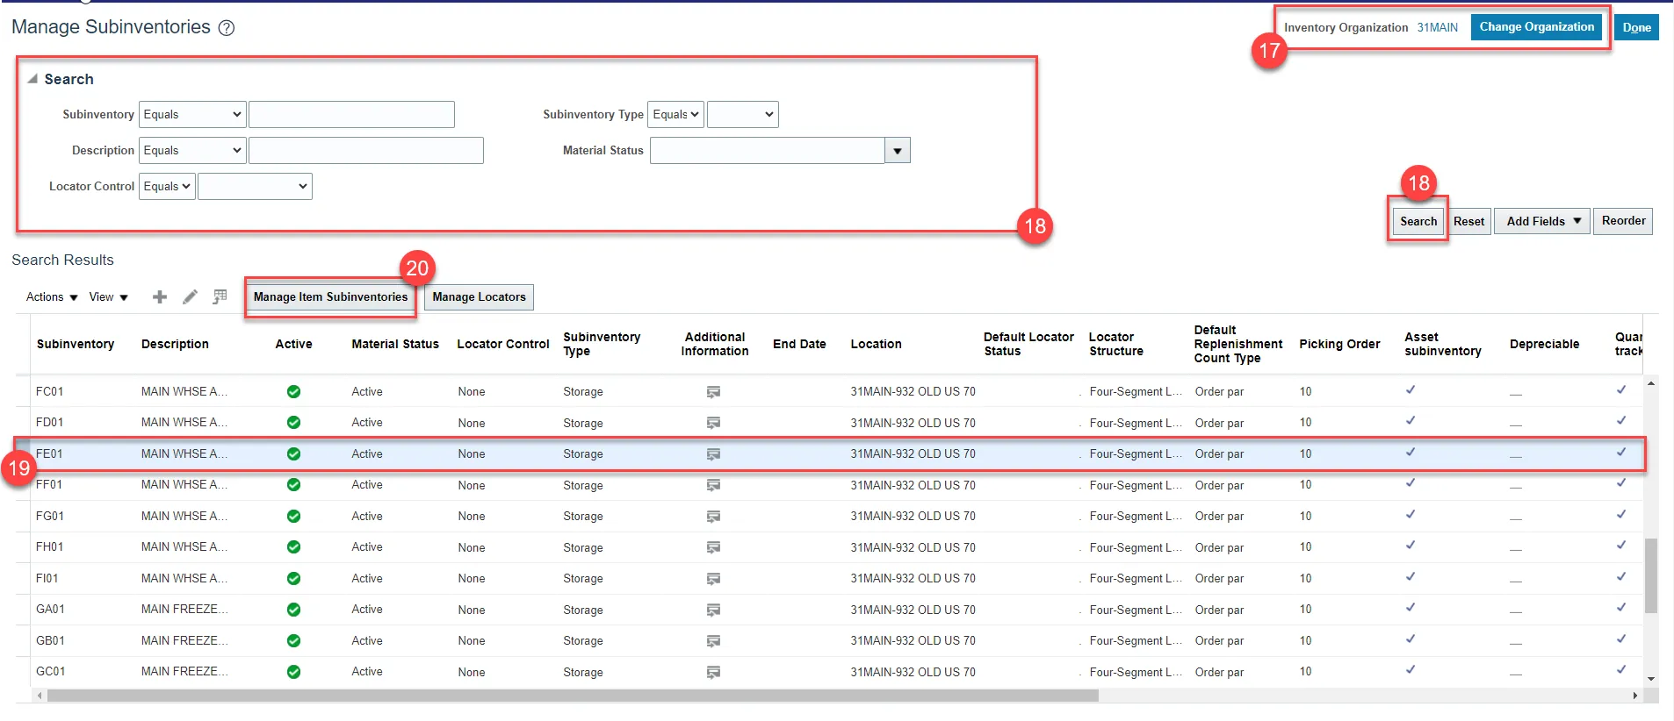Viewport: 1674px width, 721px height.
Task: Expand the Add Fields dropdown
Action: tap(1542, 221)
